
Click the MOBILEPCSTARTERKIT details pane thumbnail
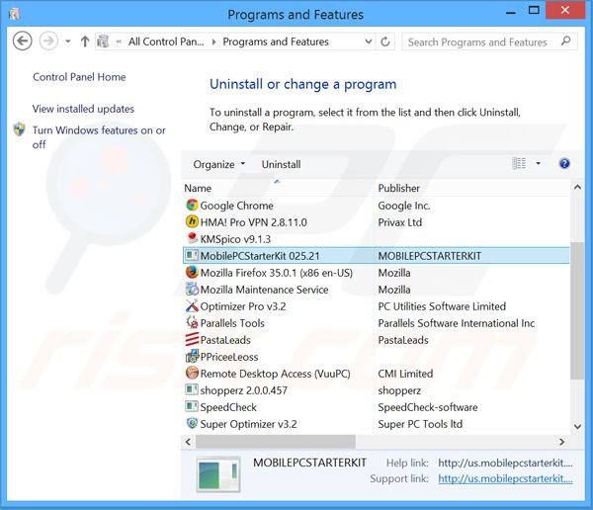(x=218, y=474)
